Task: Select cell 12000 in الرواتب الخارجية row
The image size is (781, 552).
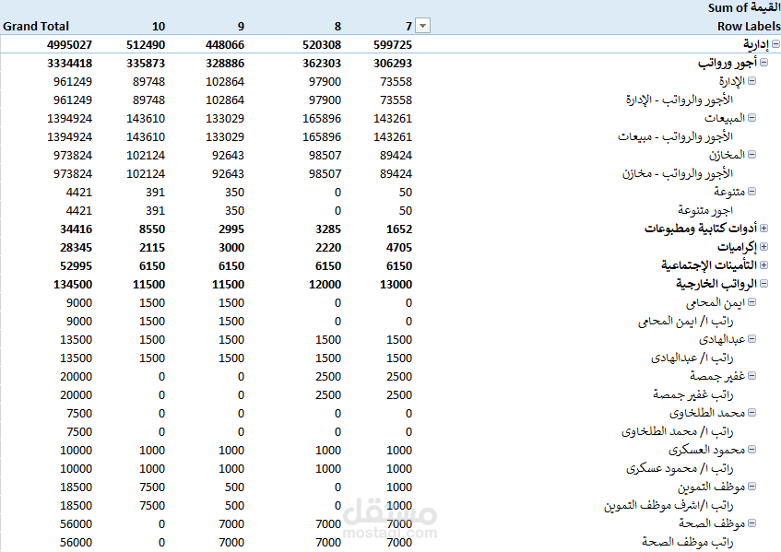Action: point(325,284)
